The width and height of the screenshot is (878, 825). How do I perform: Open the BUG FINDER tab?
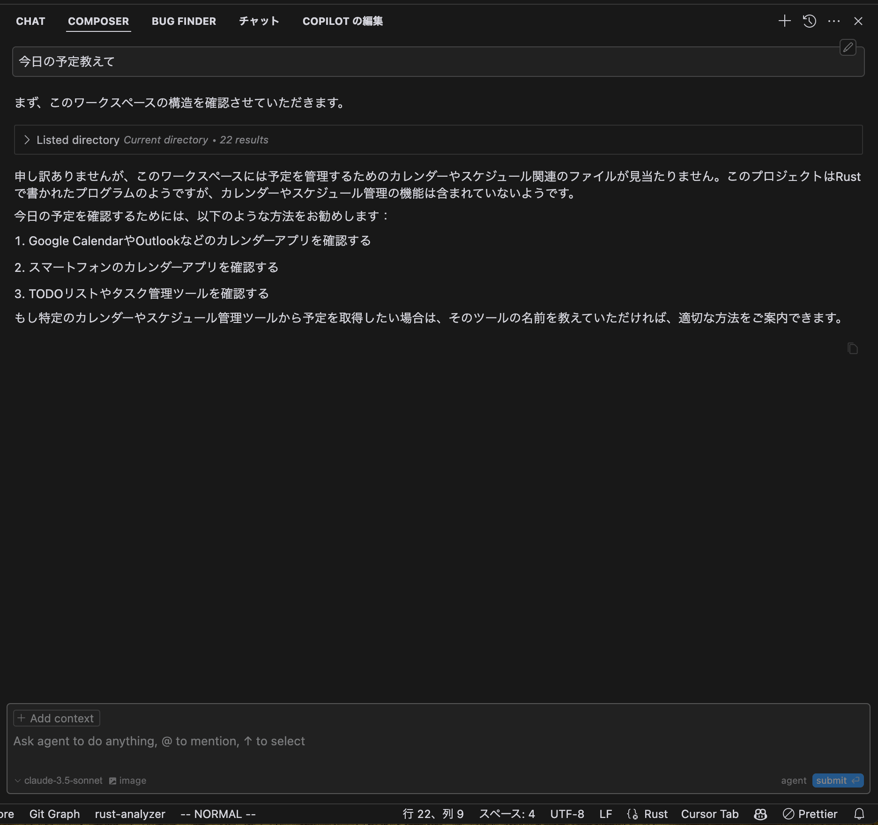[184, 21]
